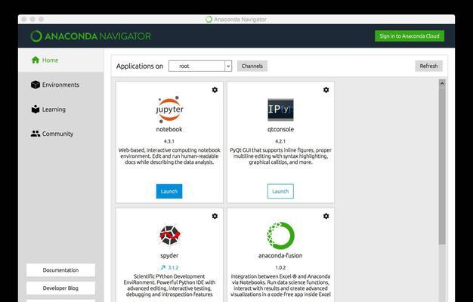473x302 pixels.
Task: Click the anaconda-fusion description text
Action: (x=280, y=285)
